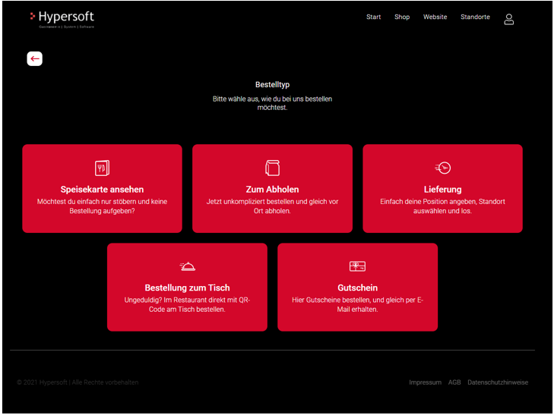Click the gift voucher icon above Gutschein
This screenshot has height=415, width=554.
tap(357, 266)
